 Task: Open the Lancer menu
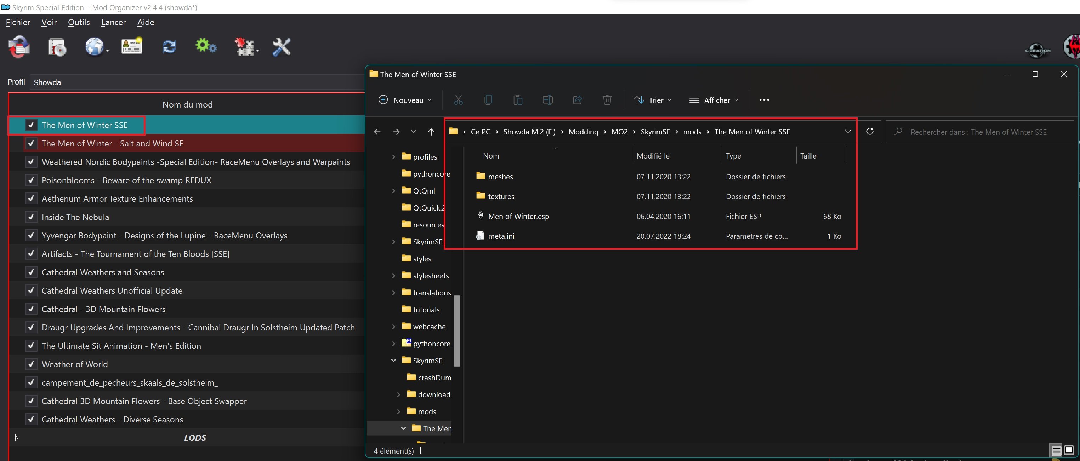[x=113, y=22]
